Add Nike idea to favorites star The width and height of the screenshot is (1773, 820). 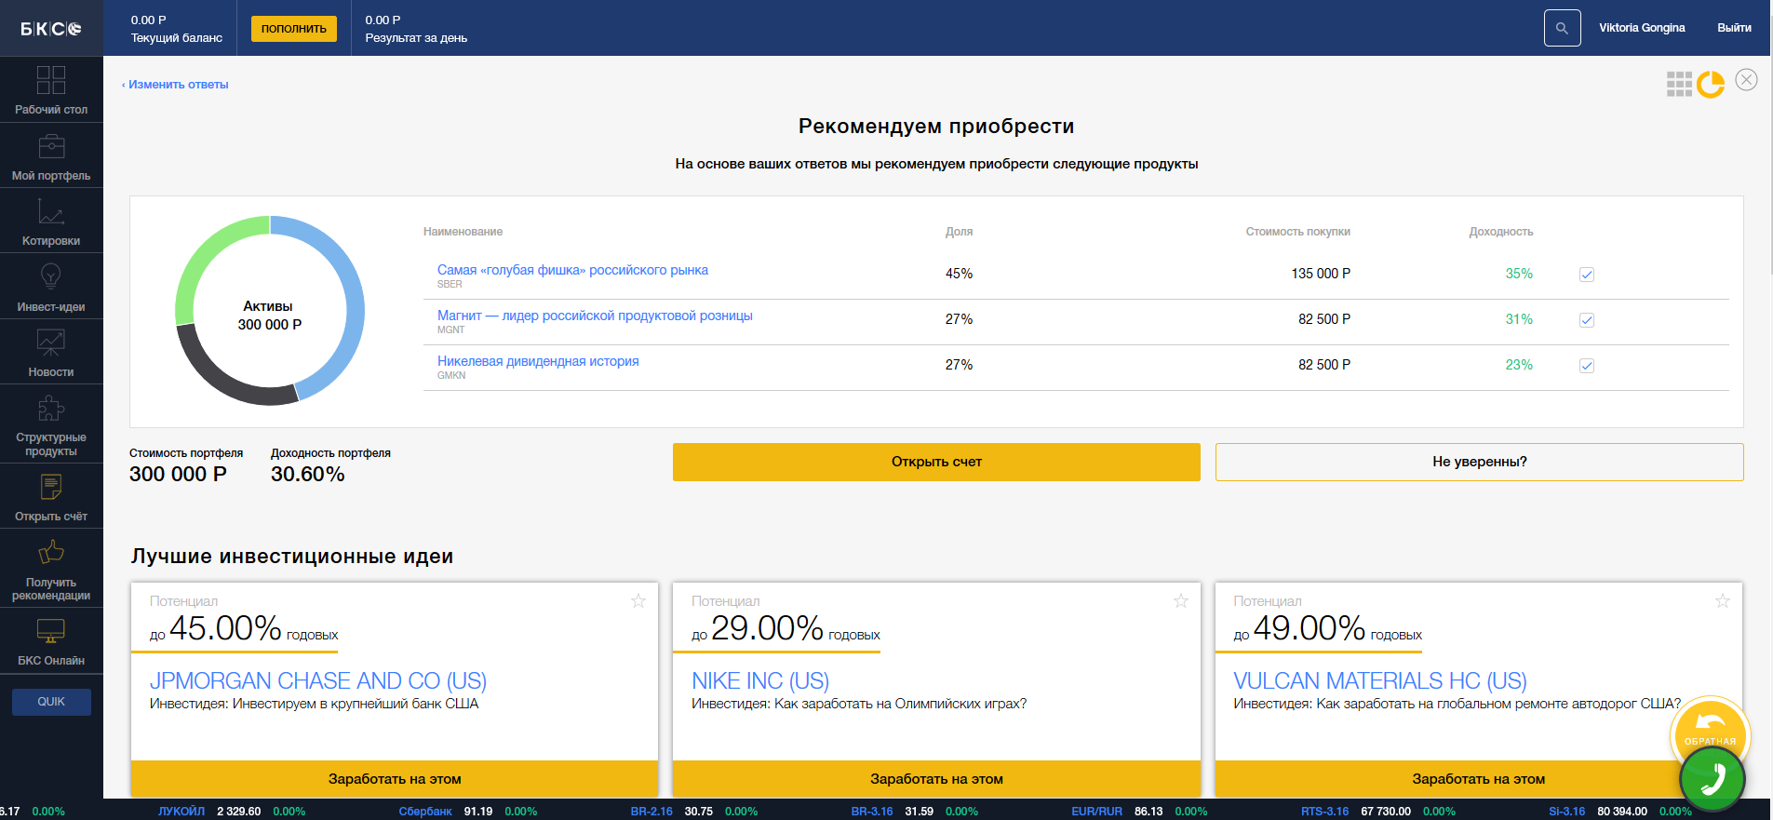coord(1181,601)
